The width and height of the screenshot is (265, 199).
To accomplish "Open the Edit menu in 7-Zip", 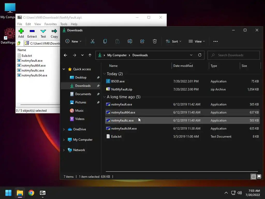I will [x=28, y=24].
